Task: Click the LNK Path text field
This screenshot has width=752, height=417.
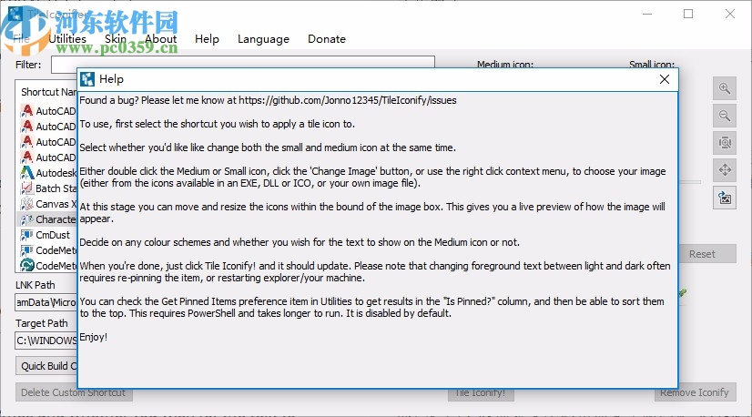Action: 46,302
